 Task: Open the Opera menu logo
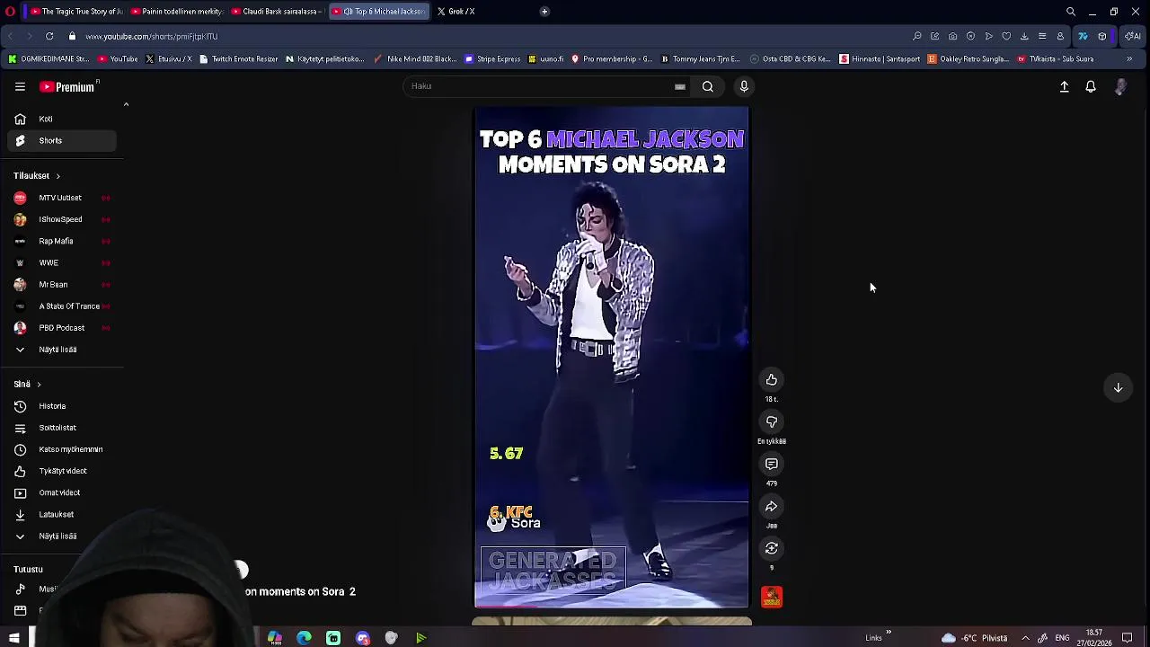tap(10, 12)
